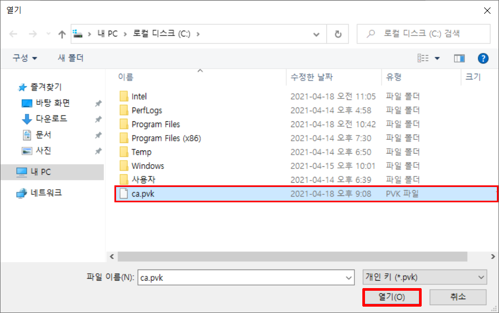Image resolution: width=499 pixels, height=313 pixels.
Task: Select the Intel folder
Action: click(x=139, y=96)
